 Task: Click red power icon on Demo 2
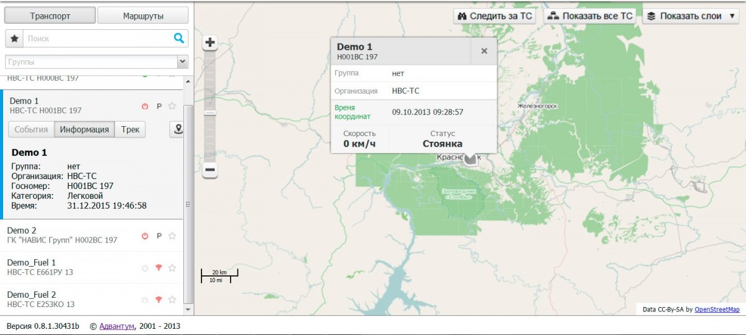pyautogui.click(x=145, y=236)
